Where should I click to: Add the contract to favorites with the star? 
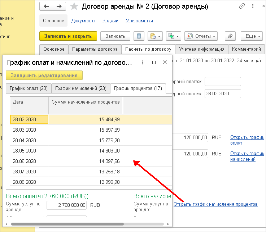pyautogui.click(x=74, y=6)
